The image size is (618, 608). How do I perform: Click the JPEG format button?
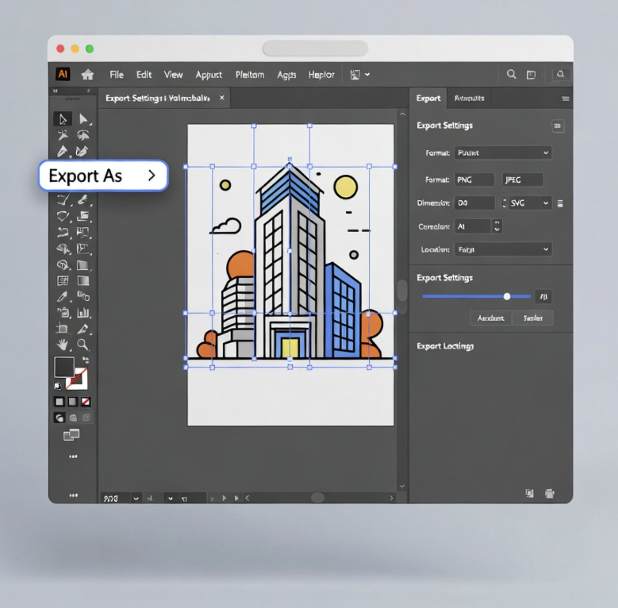(x=523, y=180)
